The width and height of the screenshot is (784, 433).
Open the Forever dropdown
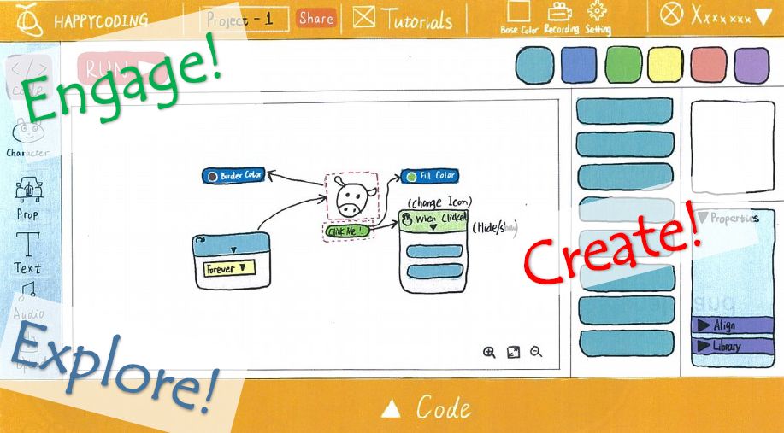[x=230, y=268]
